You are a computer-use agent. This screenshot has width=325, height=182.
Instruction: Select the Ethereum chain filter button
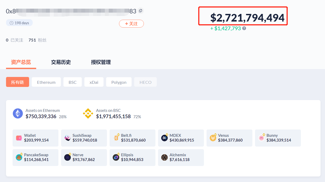46,82
